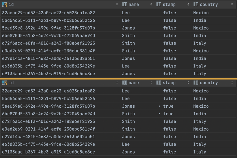Select id e63d833b-cf75-443e-9fce-60d8b234229e in lower table
Image resolution: width=237 pixels, height=158 pixels.
click(48, 144)
